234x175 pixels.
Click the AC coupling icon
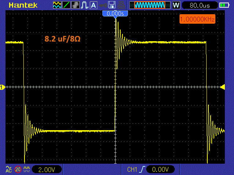[x=9, y=169]
